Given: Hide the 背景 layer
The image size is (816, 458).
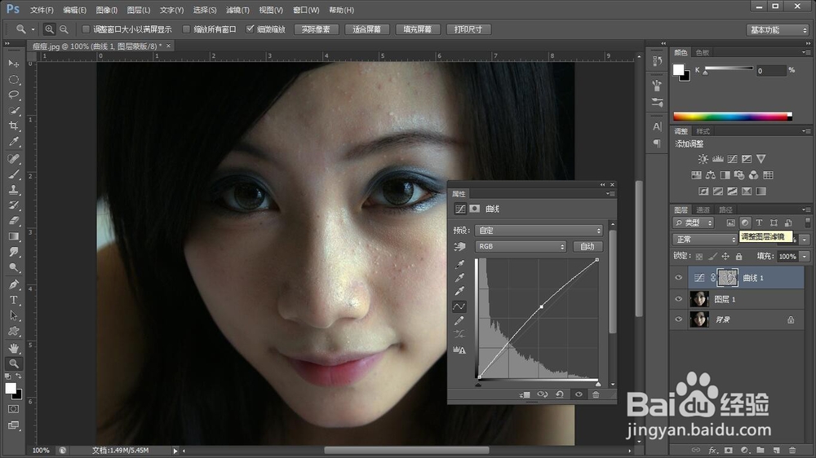Looking at the screenshot, I should [x=679, y=319].
